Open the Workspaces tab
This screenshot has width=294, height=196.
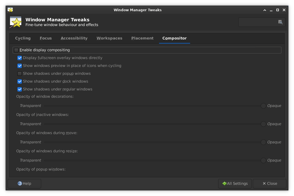pyautogui.click(x=109, y=38)
